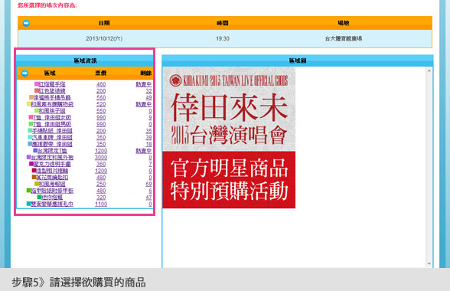The height and width of the screenshot is (291, 450).
Task: Select the 台灣限定和風外袍 link
Action: pos(52,158)
